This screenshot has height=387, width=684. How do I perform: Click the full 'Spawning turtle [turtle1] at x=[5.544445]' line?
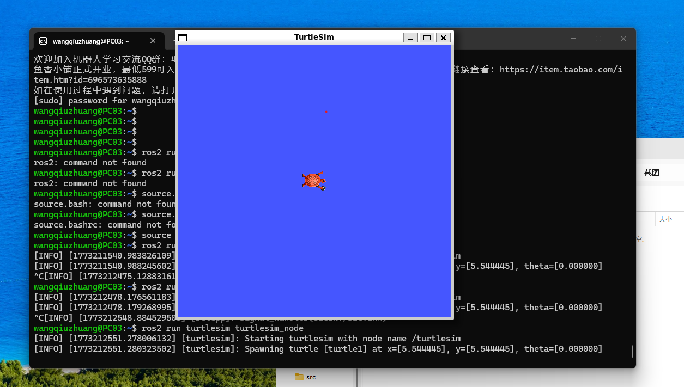tap(318, 349)
